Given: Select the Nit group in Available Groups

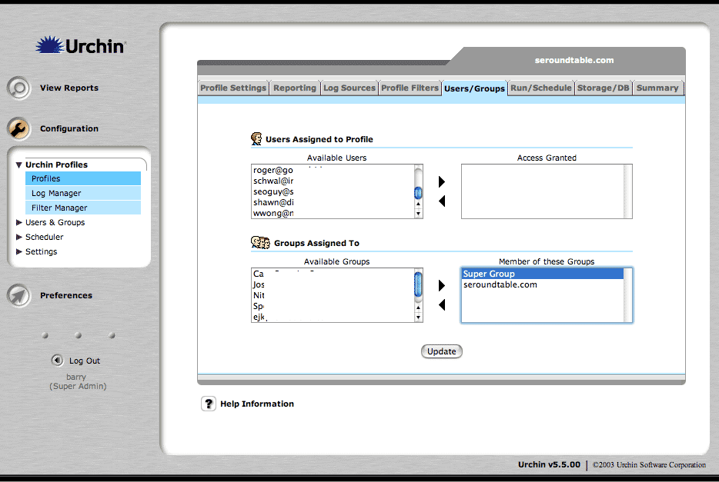Looking at the screenshot, I should (333, 296).
